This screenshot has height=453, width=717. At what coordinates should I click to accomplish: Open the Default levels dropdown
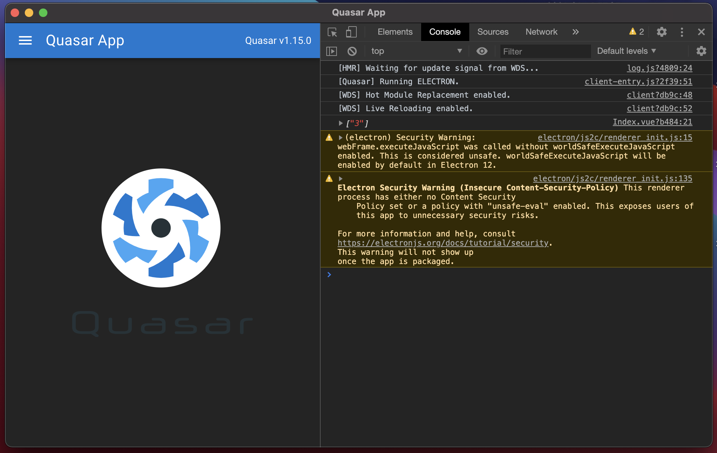[626, 51]
